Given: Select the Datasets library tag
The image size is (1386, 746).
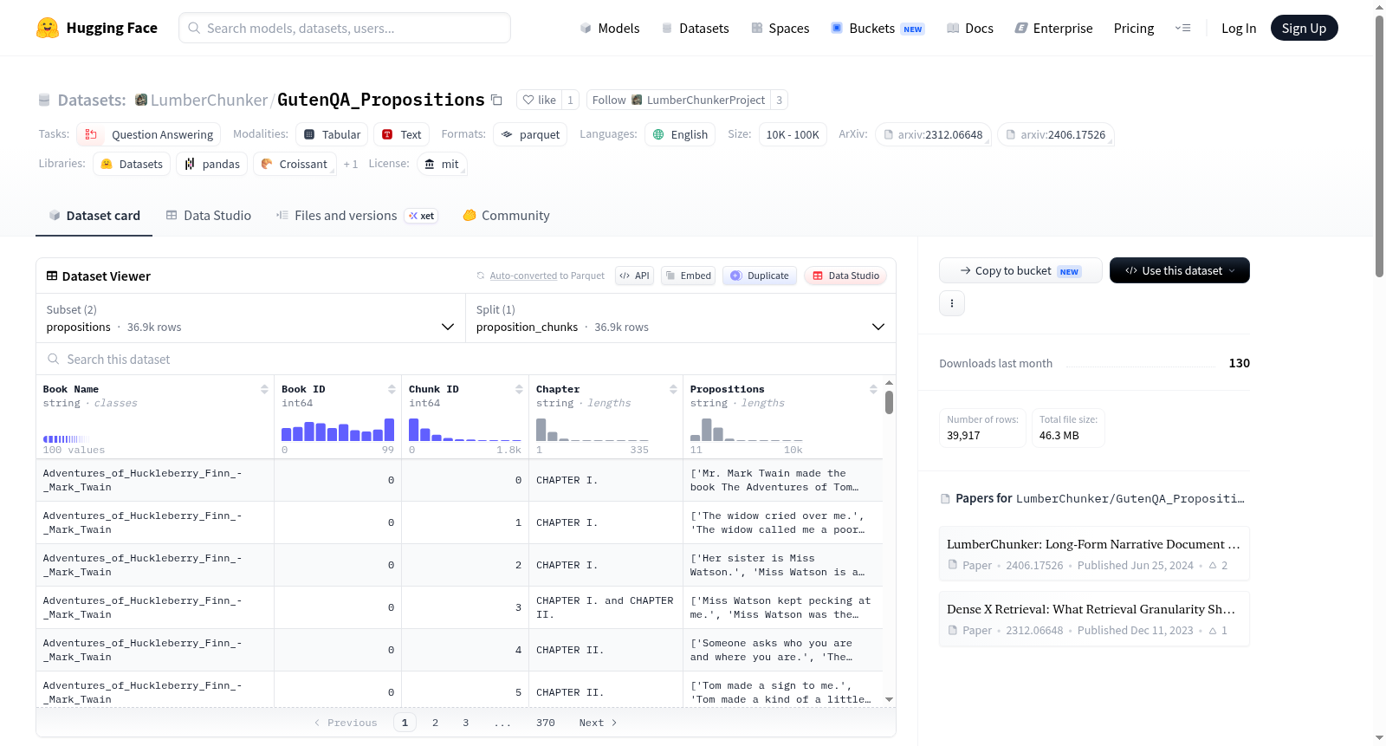Looking at the screenshot, I should [132, 164].
